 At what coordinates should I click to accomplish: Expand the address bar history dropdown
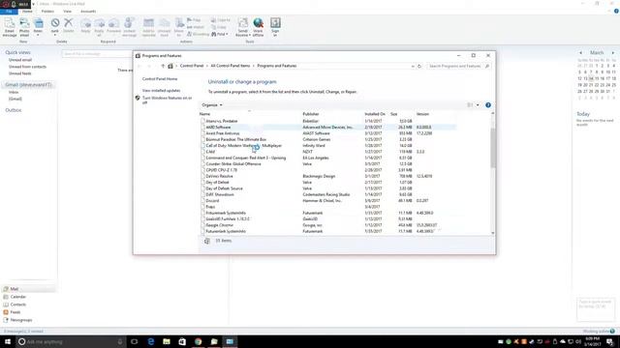(x=413, y=67)
